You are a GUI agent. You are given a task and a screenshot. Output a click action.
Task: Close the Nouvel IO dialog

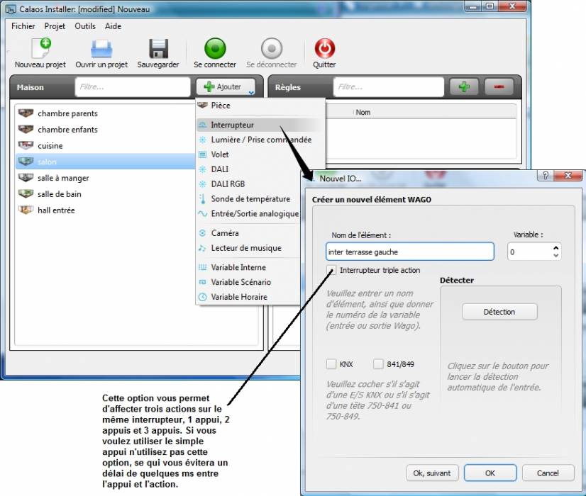[568, 176]
